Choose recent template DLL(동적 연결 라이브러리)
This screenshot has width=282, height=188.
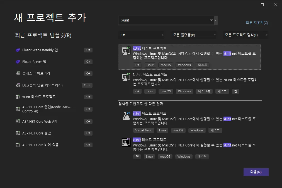coord(42,85)
